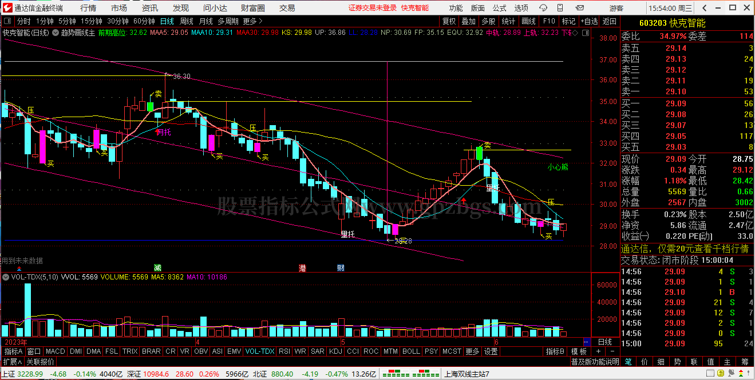755x380 pixels.
Task: Click the 603203 快克智能 stock title
Action: click(673, 23)
